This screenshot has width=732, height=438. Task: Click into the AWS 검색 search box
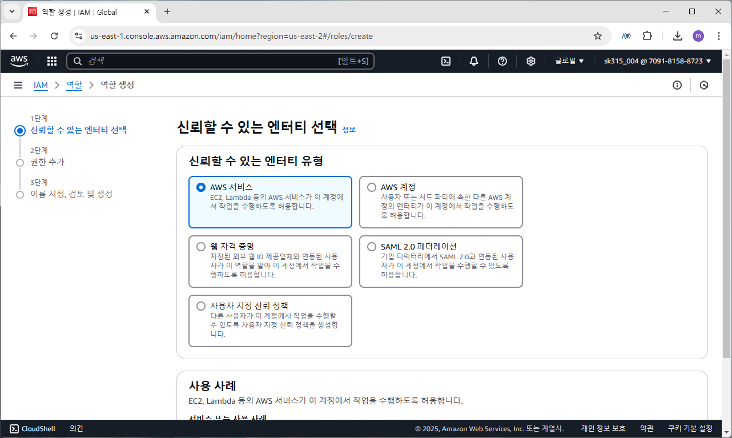click(x=220, y=61)
